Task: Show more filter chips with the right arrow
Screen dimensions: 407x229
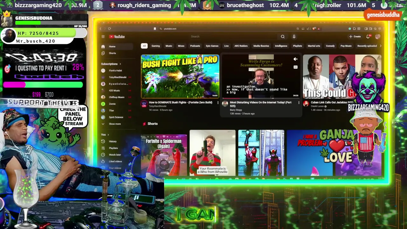Action: (381, 46)
